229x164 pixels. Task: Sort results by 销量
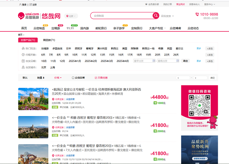(41, 77)
